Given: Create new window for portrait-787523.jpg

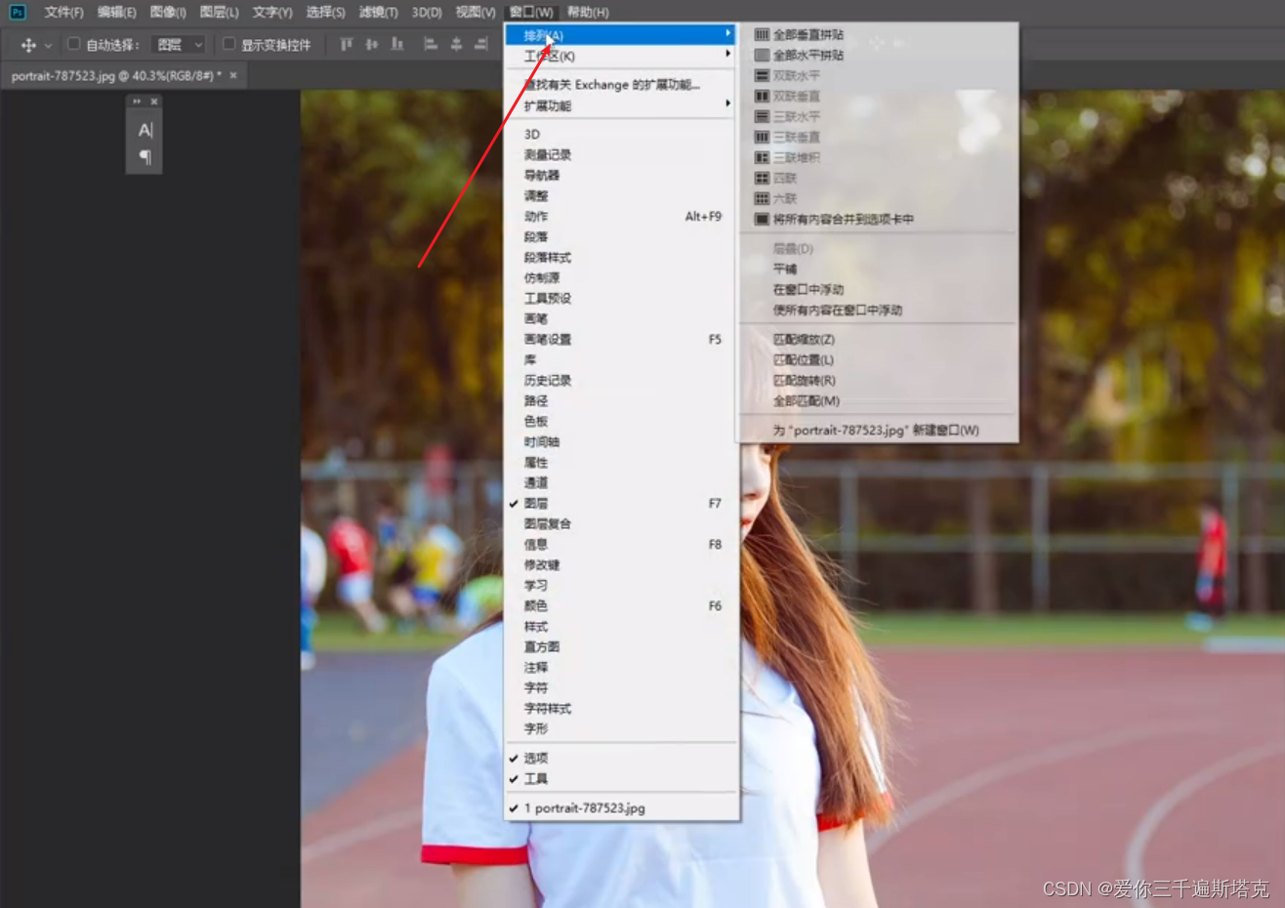Looking at the screenshot, I should (877, 430).
